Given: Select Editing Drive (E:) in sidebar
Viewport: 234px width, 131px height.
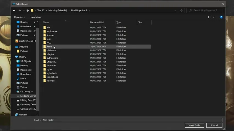Looking at the screenshot, I should [x=28, y=100].
